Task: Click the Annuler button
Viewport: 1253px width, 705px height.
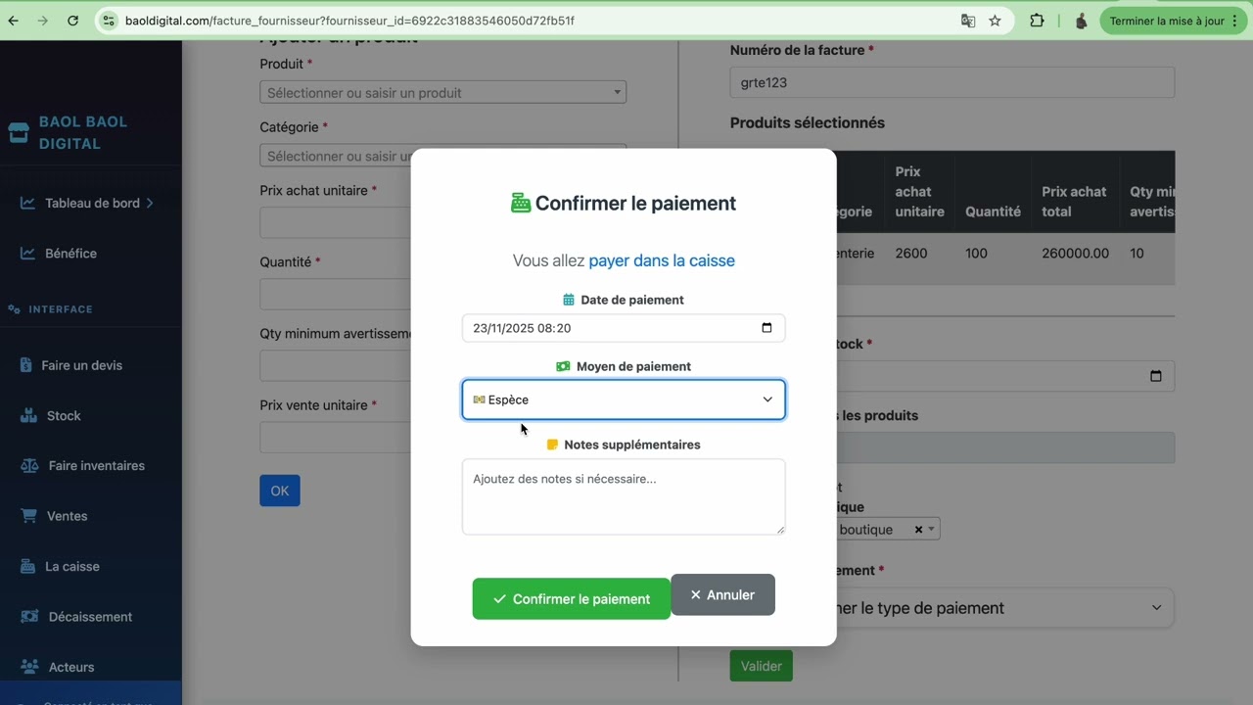Action: (x=722, y=594)
